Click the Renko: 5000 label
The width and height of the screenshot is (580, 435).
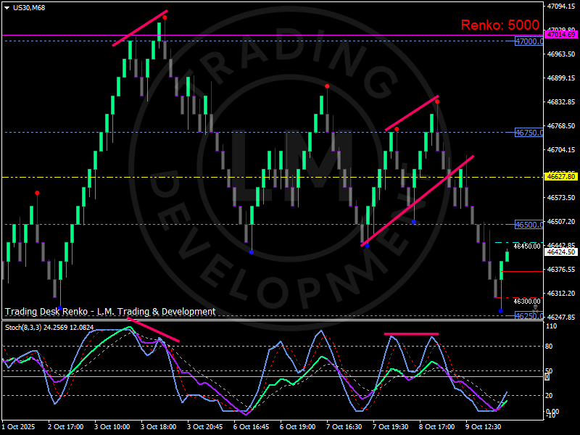point(500,25)
